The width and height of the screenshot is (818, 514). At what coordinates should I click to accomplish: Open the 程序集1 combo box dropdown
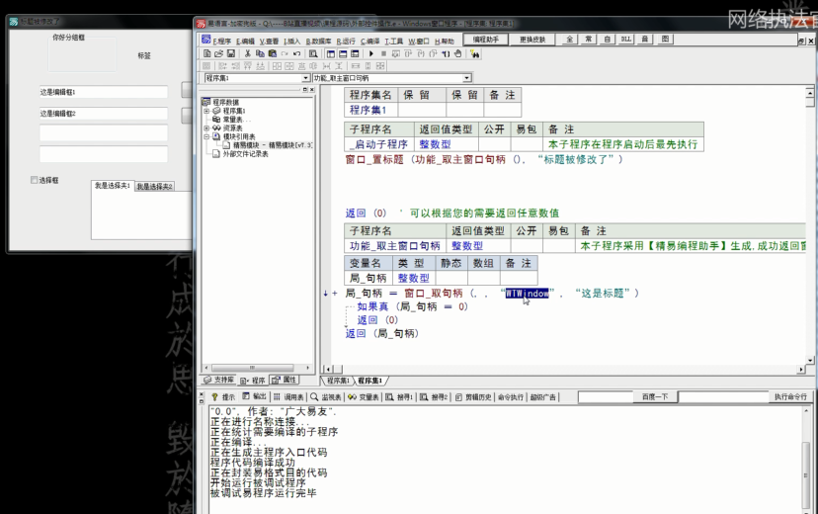point(304,78)
